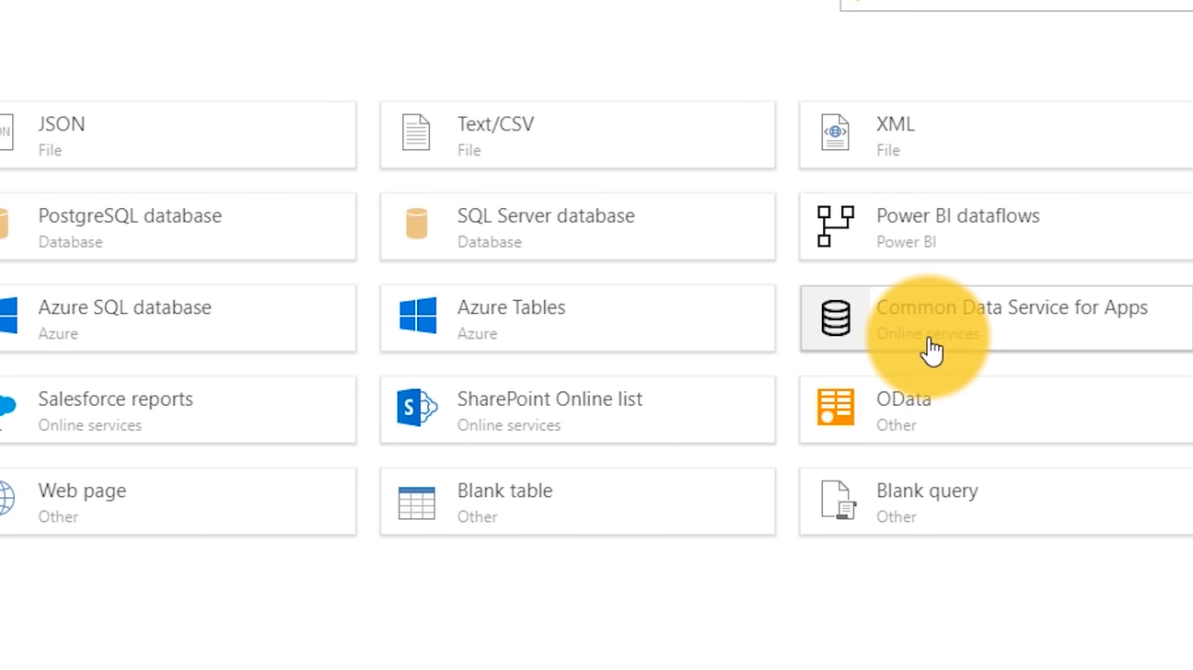
Task: Click the SQL Server database cylinder icon
Action: [x=416, y=225]
